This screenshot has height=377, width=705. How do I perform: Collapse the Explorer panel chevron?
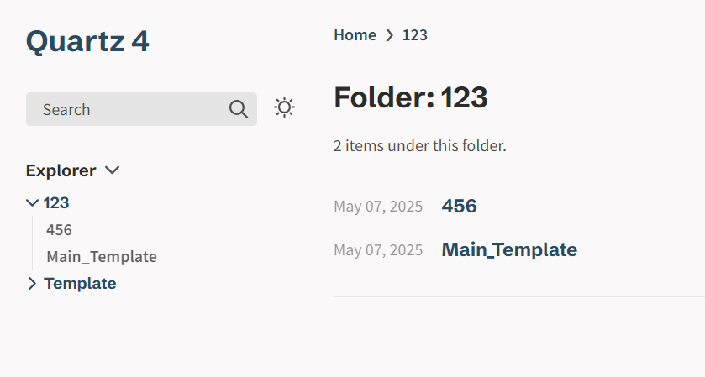coord(112,170)
